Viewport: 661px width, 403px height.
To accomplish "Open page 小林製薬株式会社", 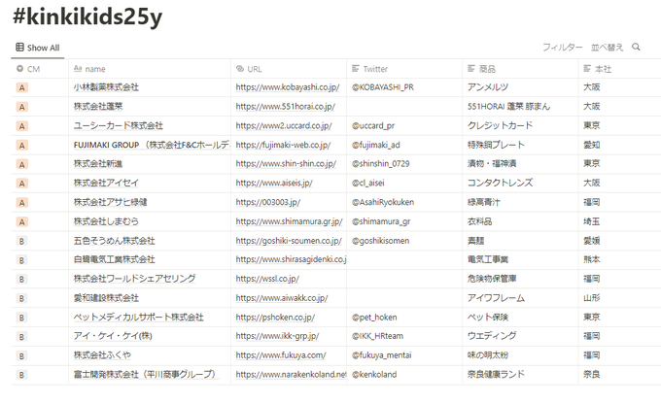I will pos(106,87).
